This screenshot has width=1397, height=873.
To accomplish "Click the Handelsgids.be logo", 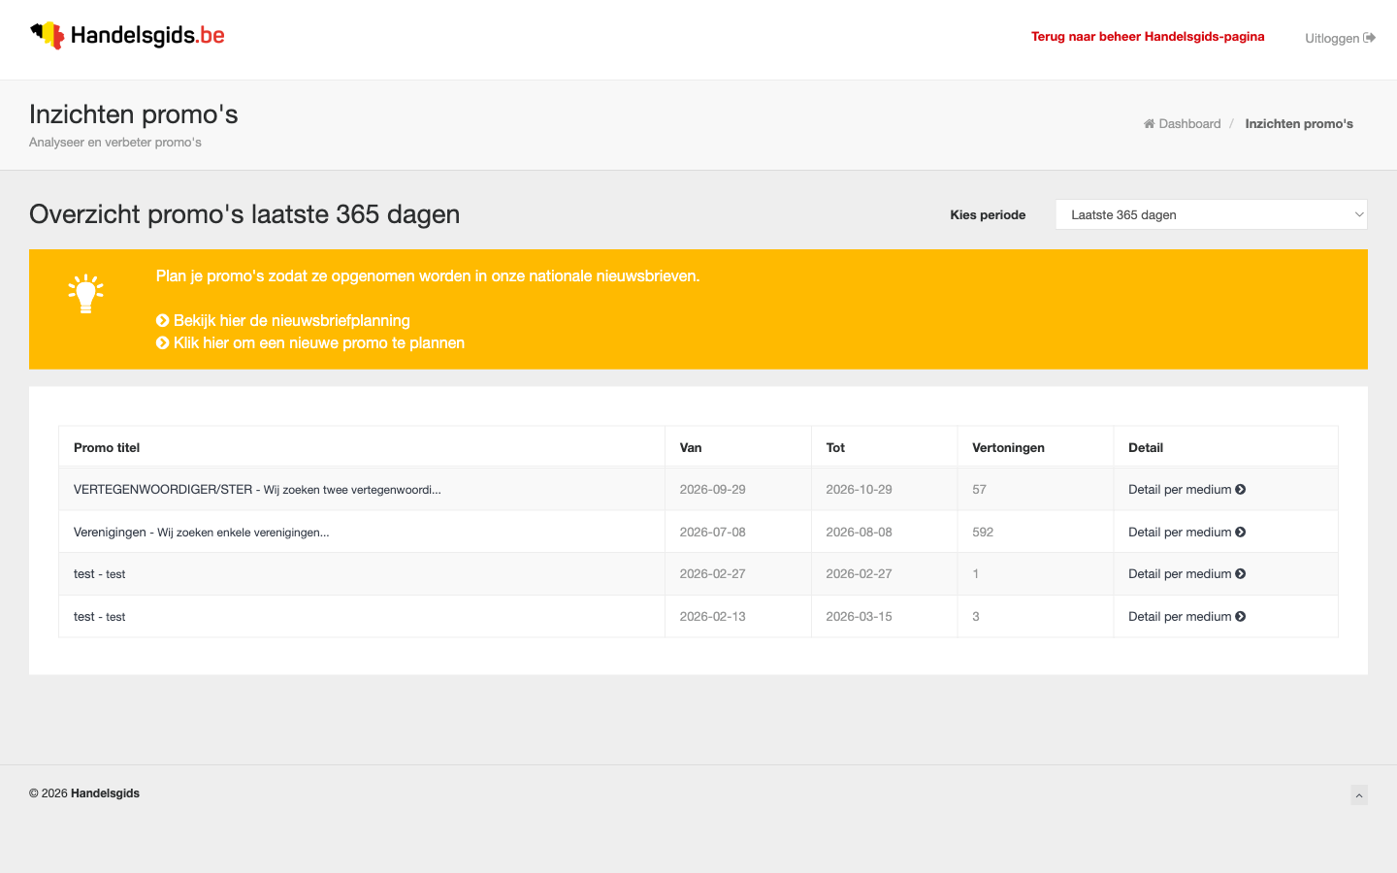I will click(127, 36).
